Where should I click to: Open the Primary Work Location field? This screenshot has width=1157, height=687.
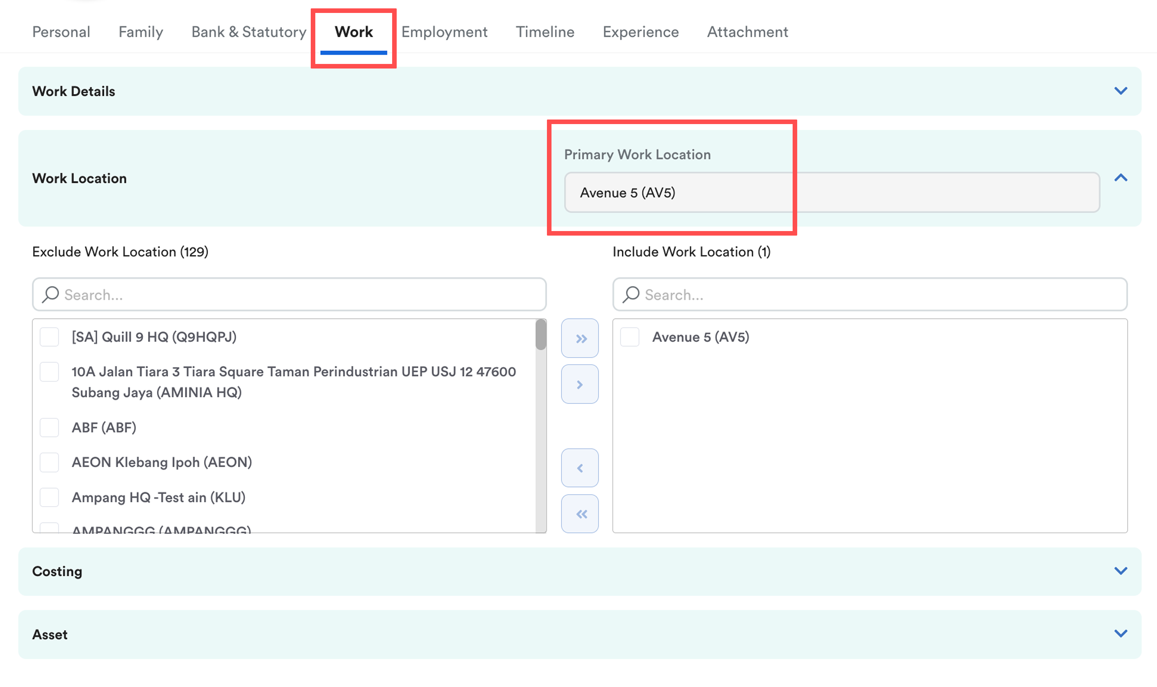tap(831, 193)
